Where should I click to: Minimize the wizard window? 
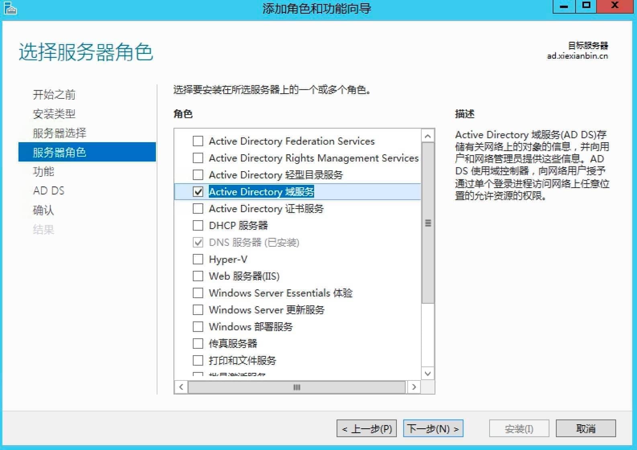click(x=564, y=6)
